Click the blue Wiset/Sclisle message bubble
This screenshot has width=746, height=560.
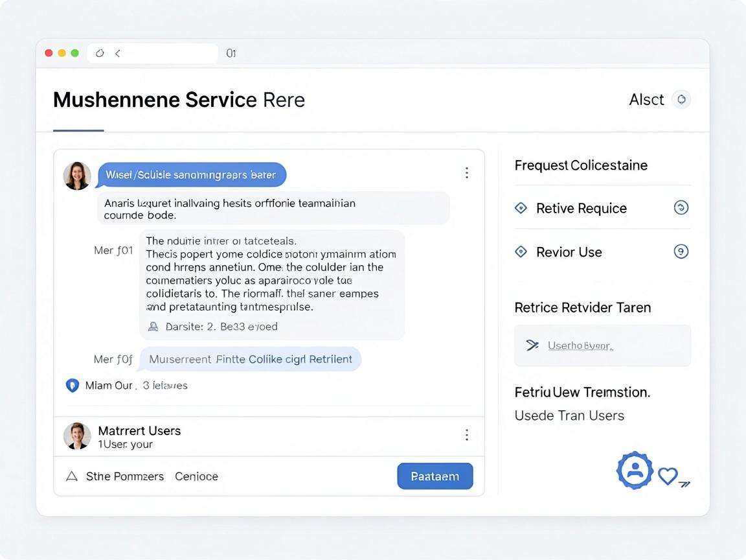click(191, 175)
